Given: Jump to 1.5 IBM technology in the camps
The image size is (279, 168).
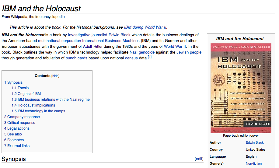Looking at the screenshot, I should (38, 111).
